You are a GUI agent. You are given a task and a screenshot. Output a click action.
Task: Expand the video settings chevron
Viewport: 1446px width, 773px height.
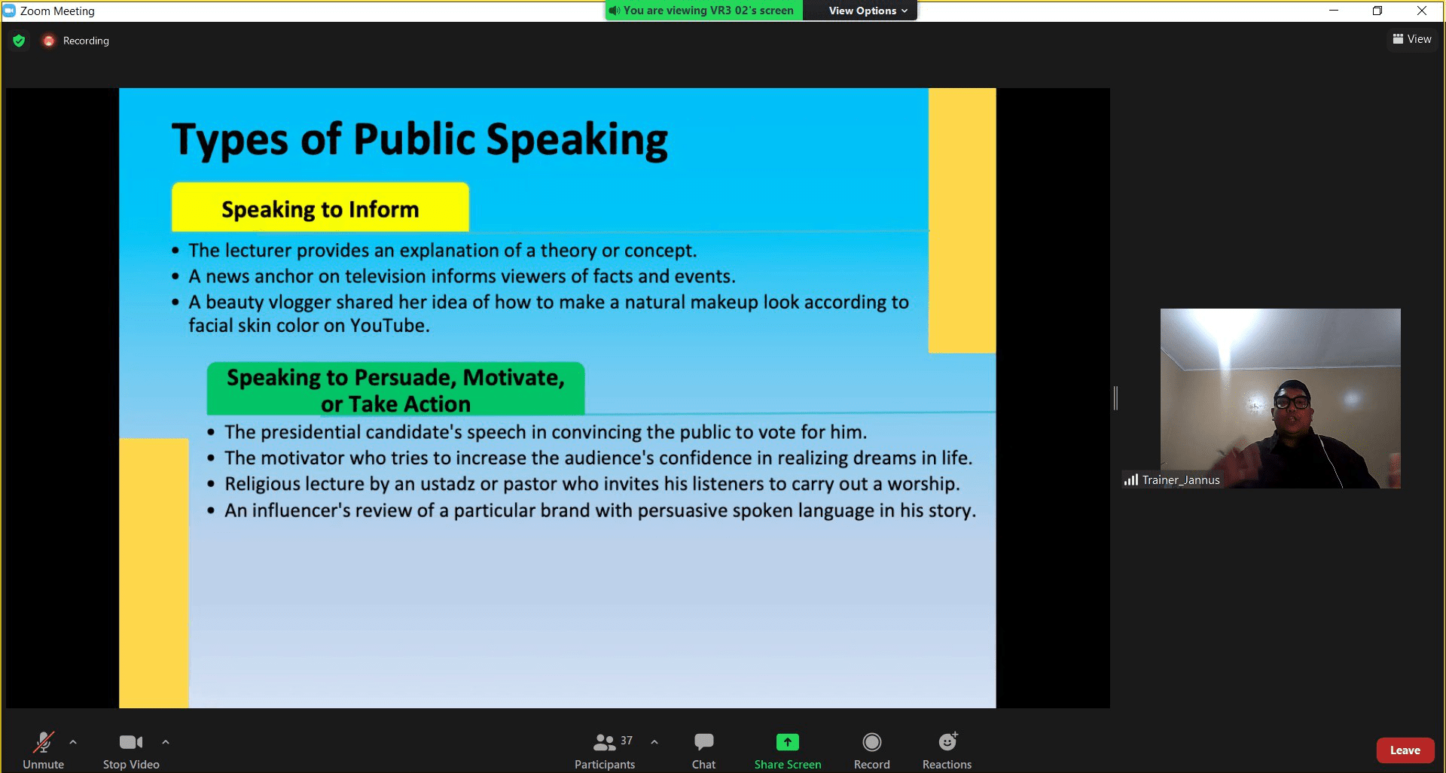coord(166,741)
